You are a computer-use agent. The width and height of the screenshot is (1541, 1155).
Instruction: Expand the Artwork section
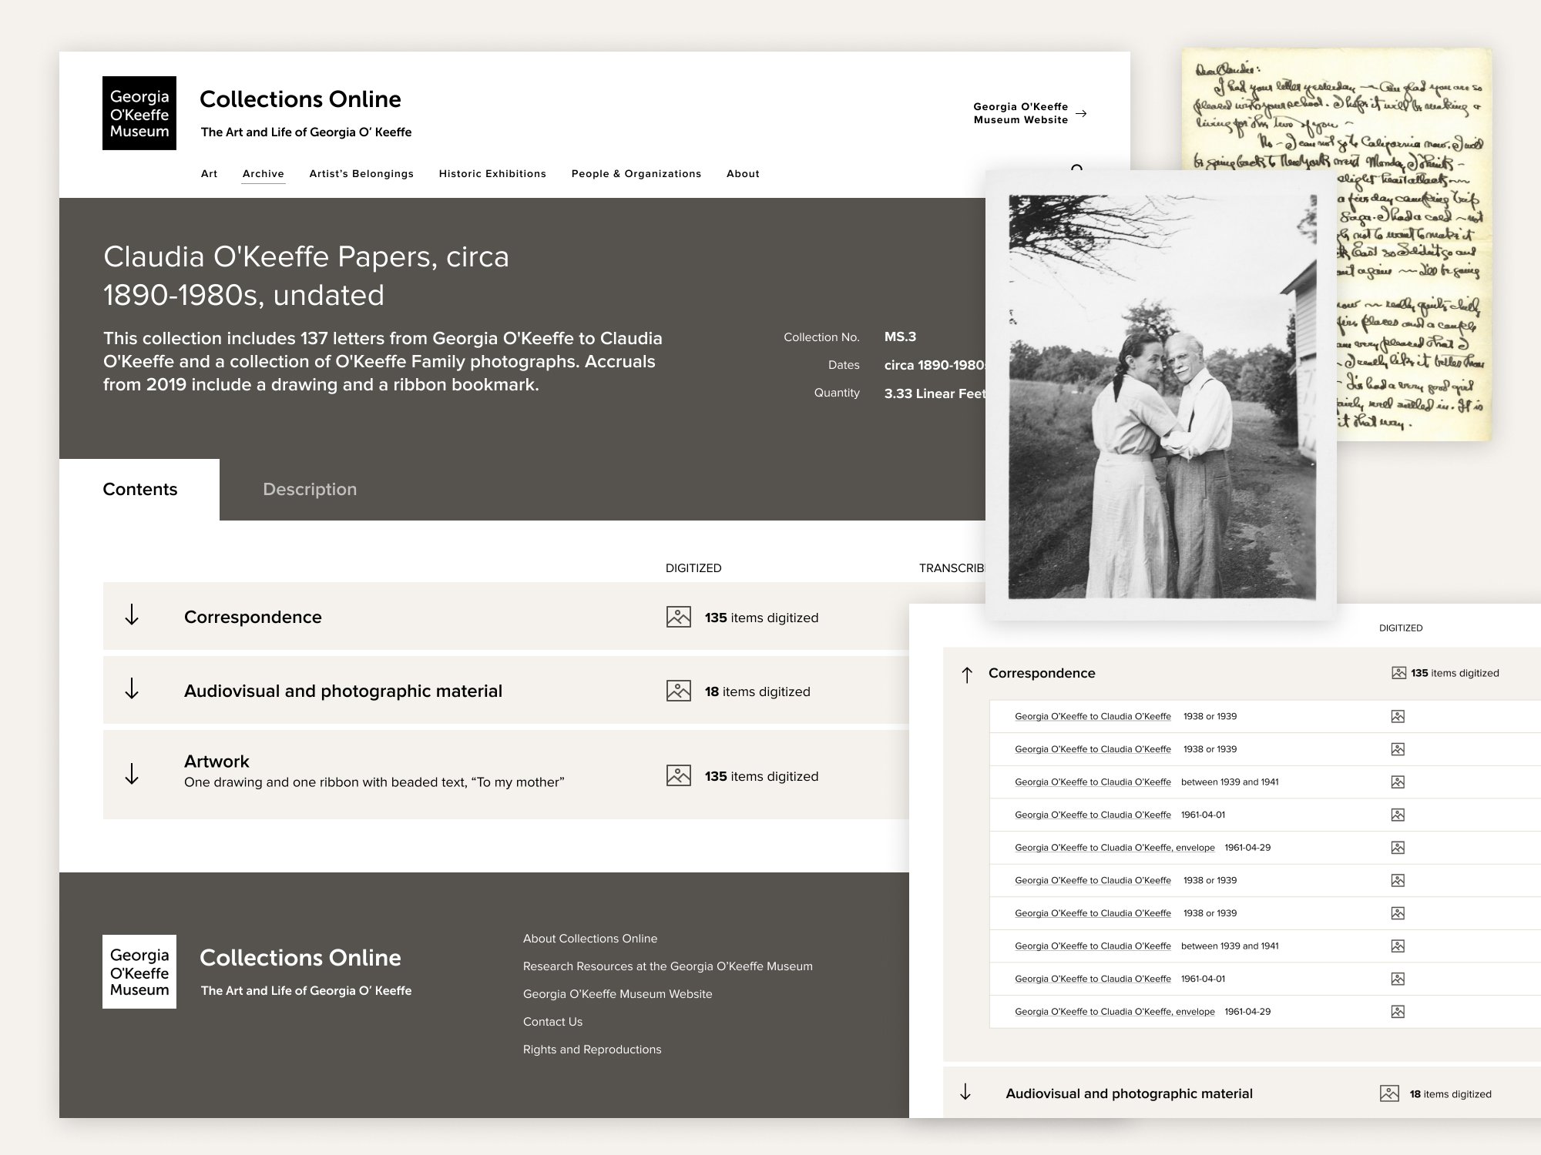point(132,774)
